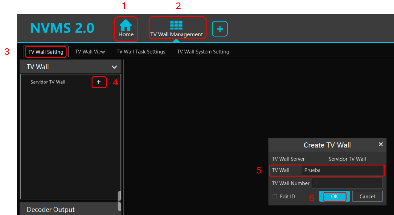The width and height of the screenshot is (394, 215).
Task: Switch to the TV Wall Setting tab
Action: [46, 52]
